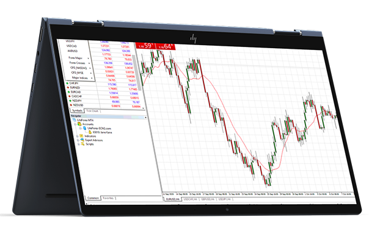
Task: Click the Indicators icon in Navigator
Action: pos(81,136)
